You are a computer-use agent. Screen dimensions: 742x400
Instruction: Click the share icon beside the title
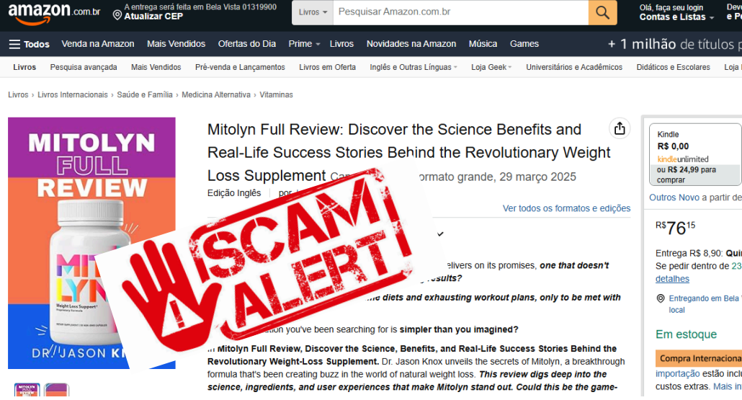pyautogui.click(x=620, y=128)
